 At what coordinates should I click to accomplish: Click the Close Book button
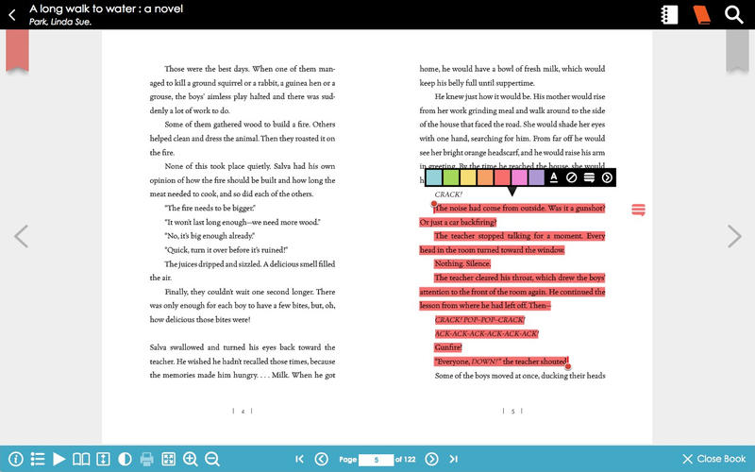pos(714,459)
